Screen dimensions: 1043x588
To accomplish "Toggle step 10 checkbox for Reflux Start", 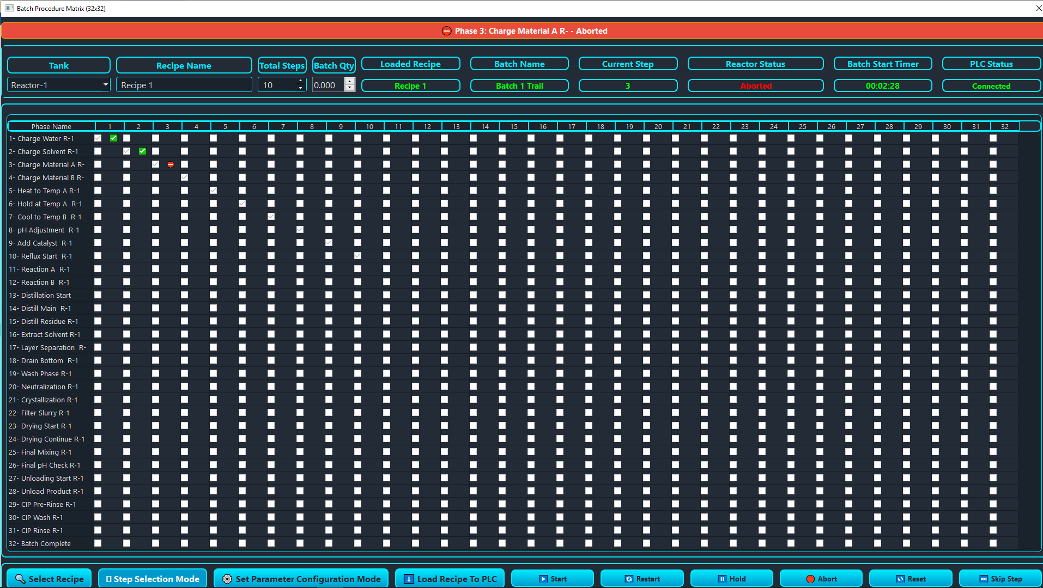I will point(357,256).
